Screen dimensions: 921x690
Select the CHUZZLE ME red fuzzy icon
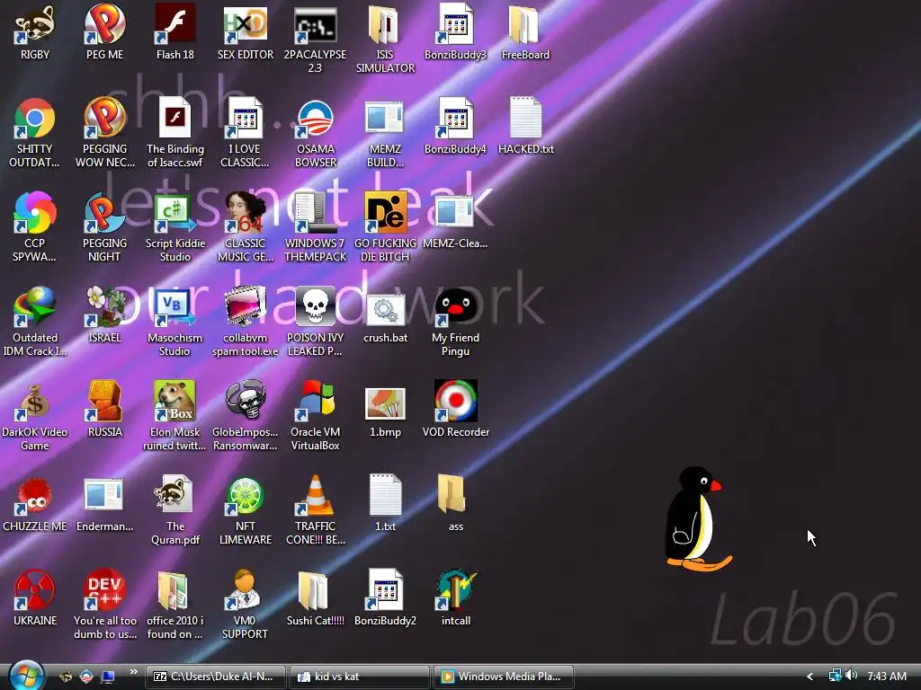pyautogui.click(x=35, y=496)
